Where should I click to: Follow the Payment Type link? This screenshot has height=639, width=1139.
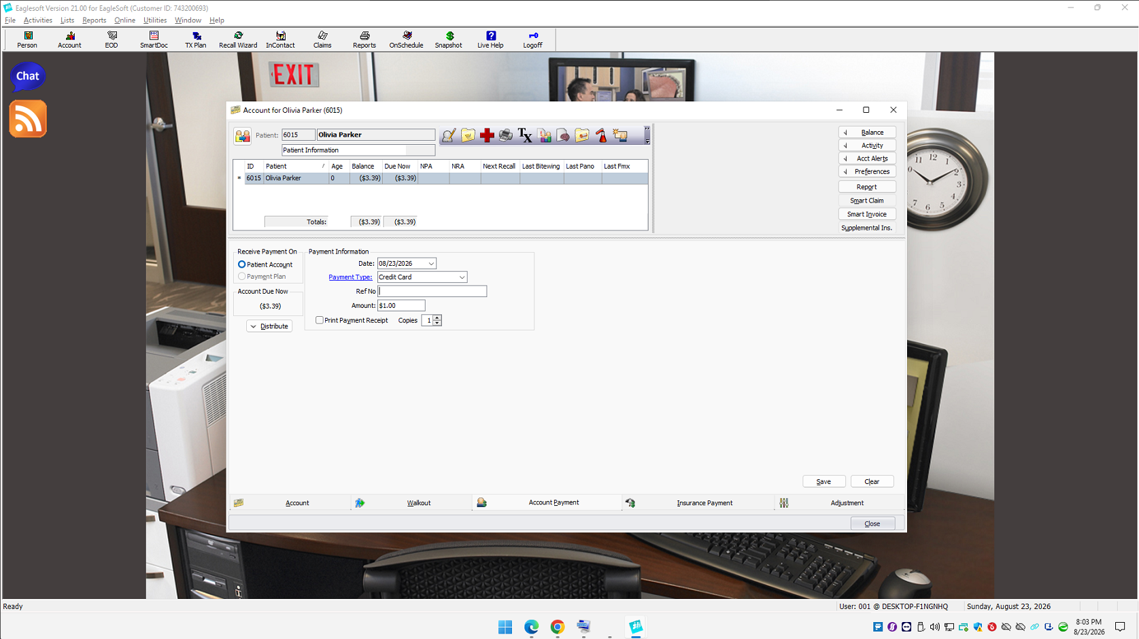point(350,277)
